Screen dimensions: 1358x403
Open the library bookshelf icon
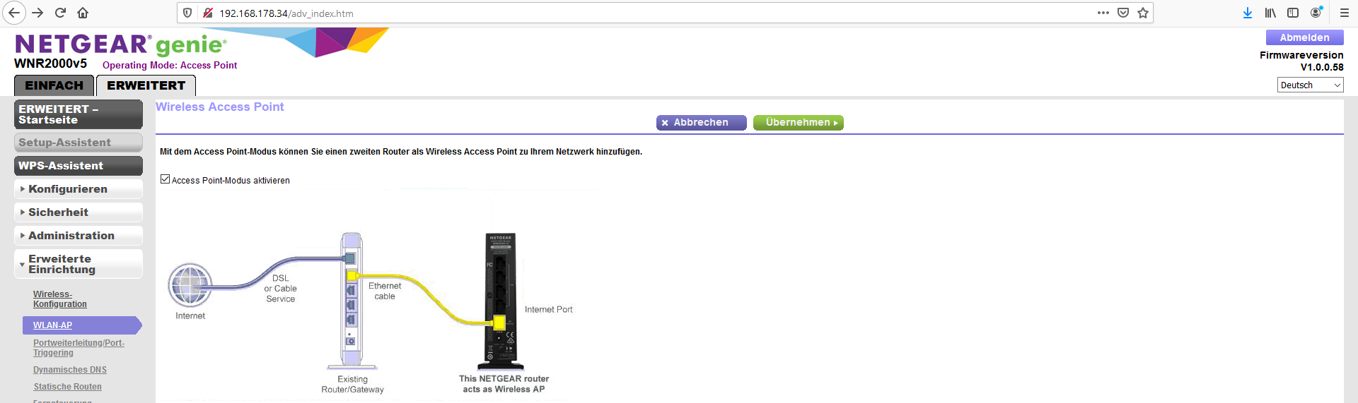[1270, 13]
